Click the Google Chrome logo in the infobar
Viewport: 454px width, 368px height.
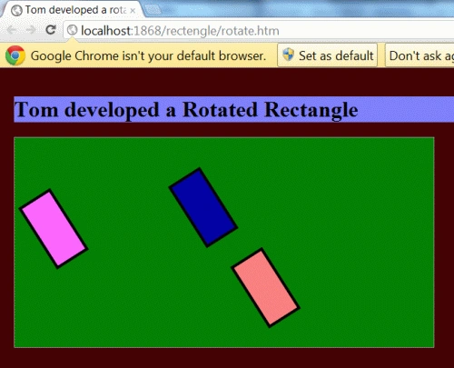pos(15,55)
